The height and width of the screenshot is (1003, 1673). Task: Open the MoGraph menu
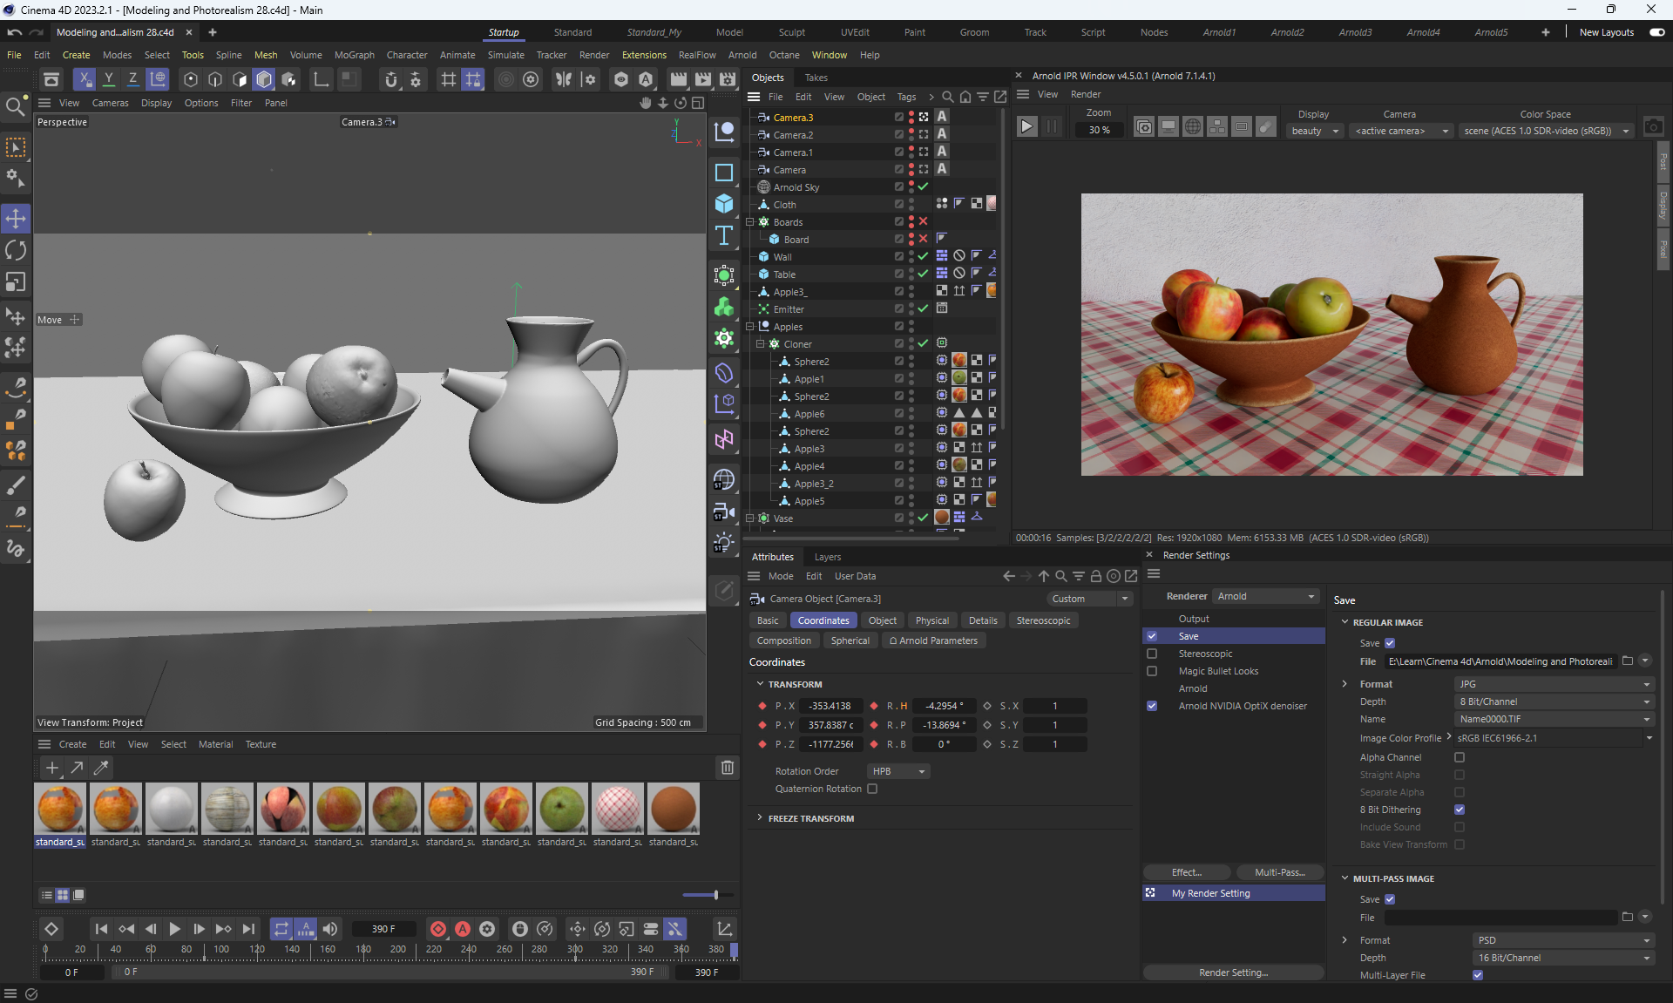(x=354, y=55)
